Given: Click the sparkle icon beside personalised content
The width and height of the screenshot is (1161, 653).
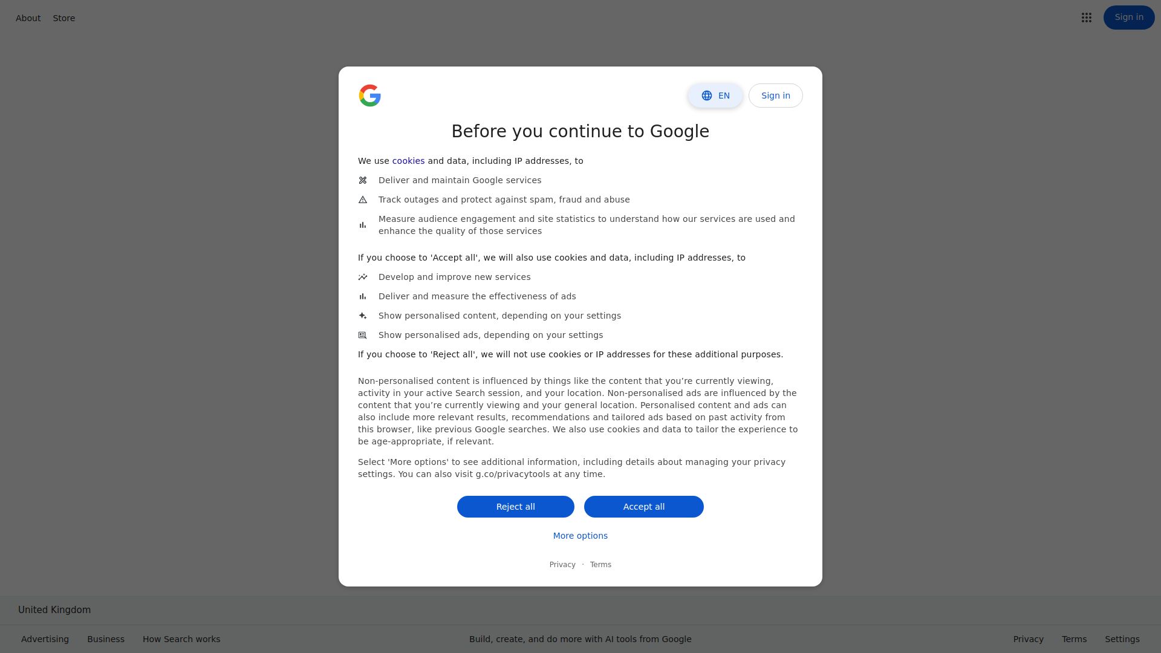Looking at the screenshot, I should point(363,316).
